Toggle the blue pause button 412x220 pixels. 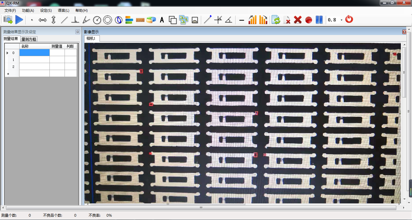pyautogui.click(x=319, y=20)
